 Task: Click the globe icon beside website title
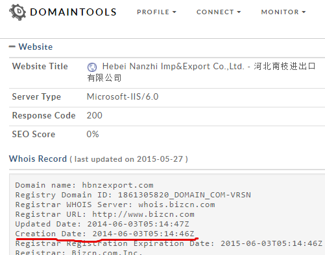coord(92,67)
